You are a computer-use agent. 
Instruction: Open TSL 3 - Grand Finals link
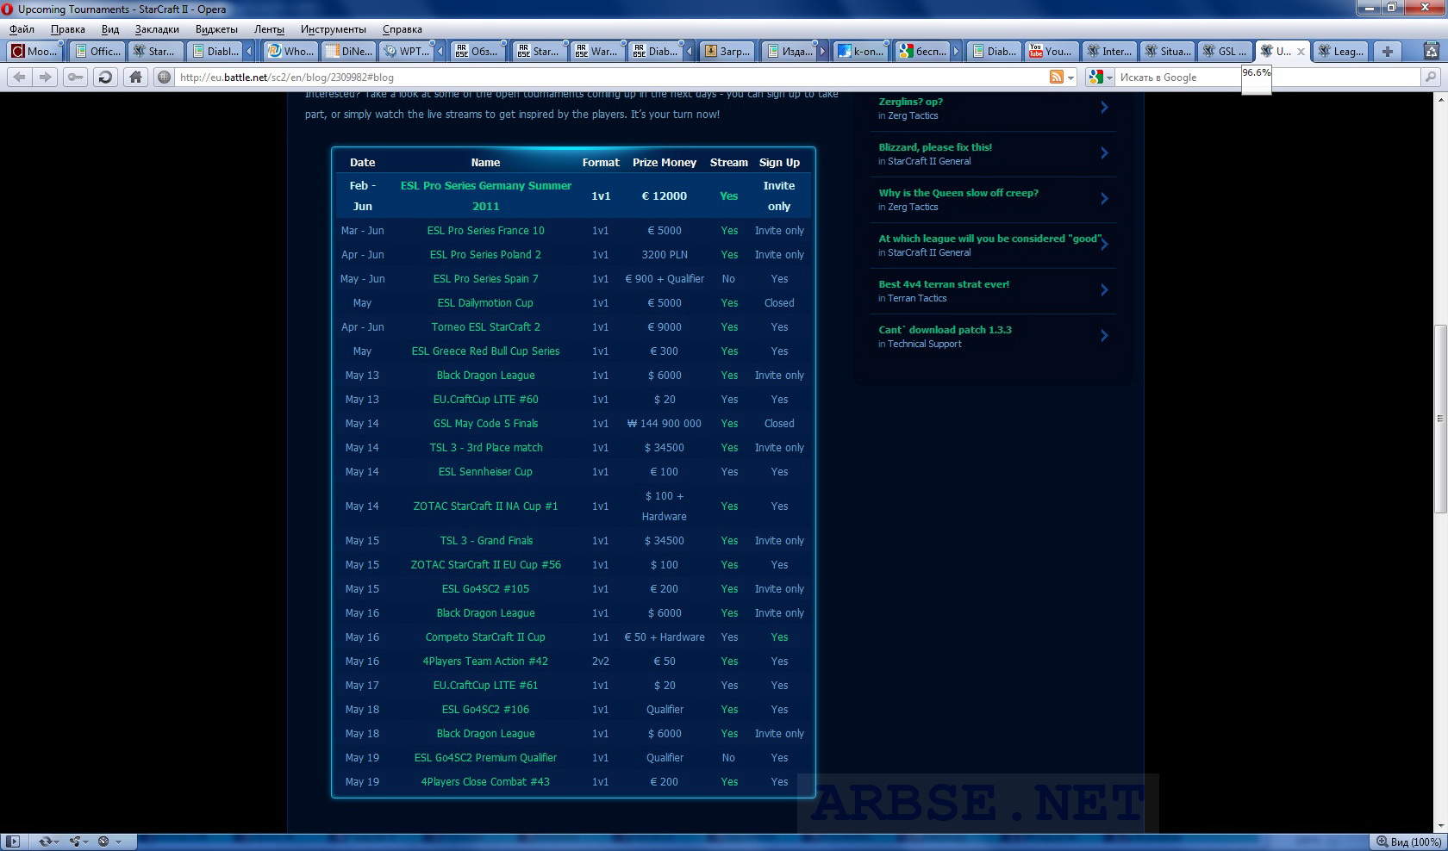(x=486, y=541)
